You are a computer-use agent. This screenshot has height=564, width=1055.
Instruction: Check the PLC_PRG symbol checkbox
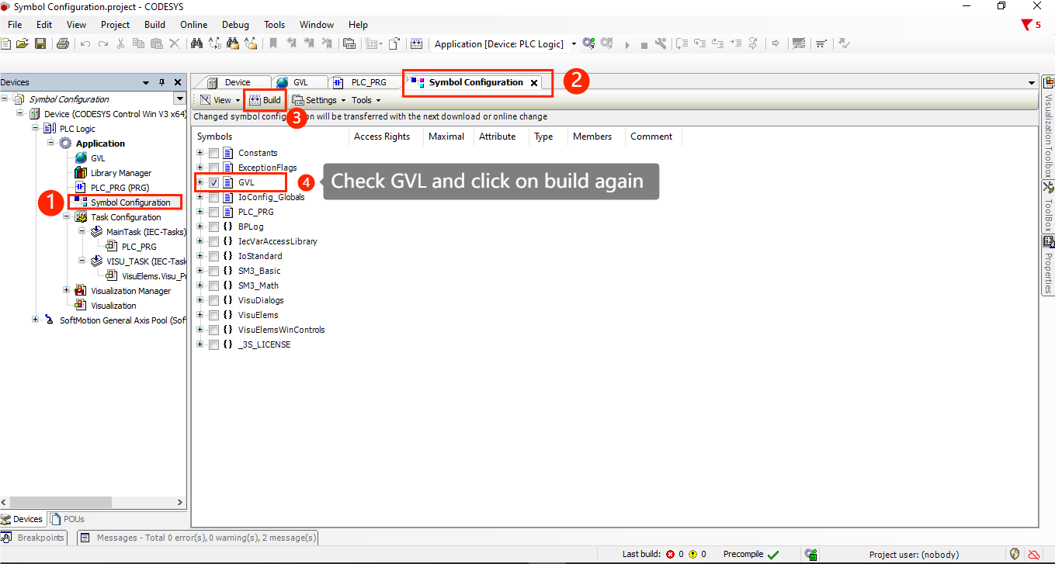pos(214,212)
